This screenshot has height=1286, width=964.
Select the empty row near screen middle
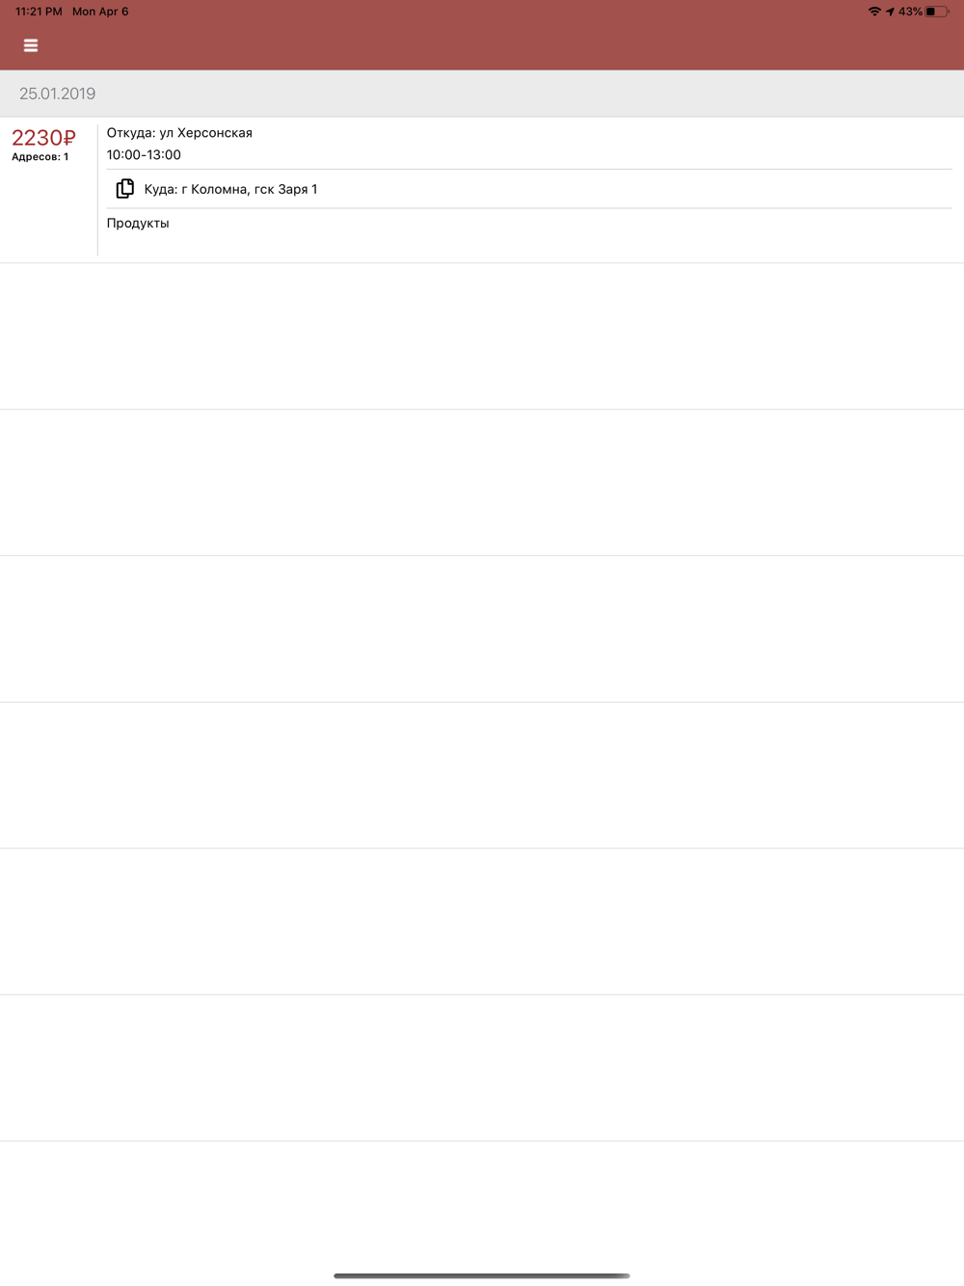(482, 630)
